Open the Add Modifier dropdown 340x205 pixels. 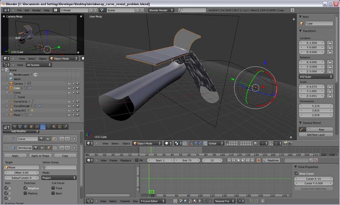pyautogui.click(x=21, y=131)
